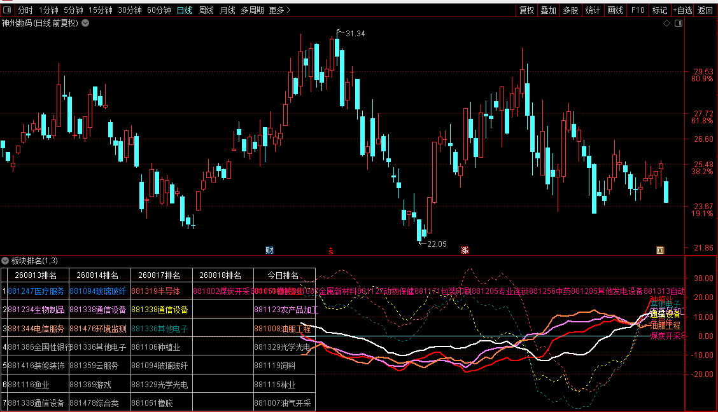Click the 统计 statistics button
This screenshot has height=412, width=718.
point(593,10)
